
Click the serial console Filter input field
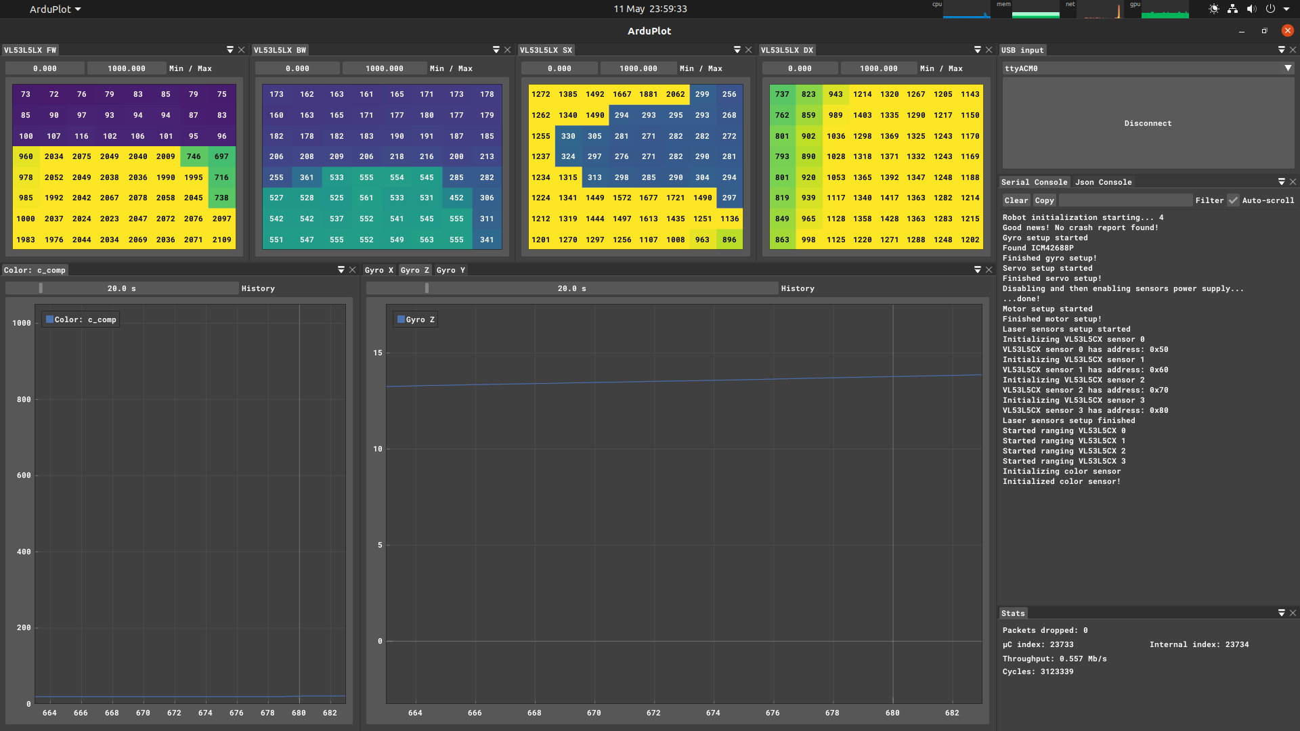click(x=1125, y=200)
